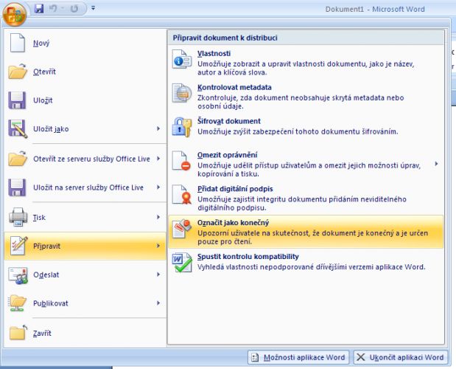
Task: Expand the Uložit na server submenu arrow
Action: click(158, 187)
